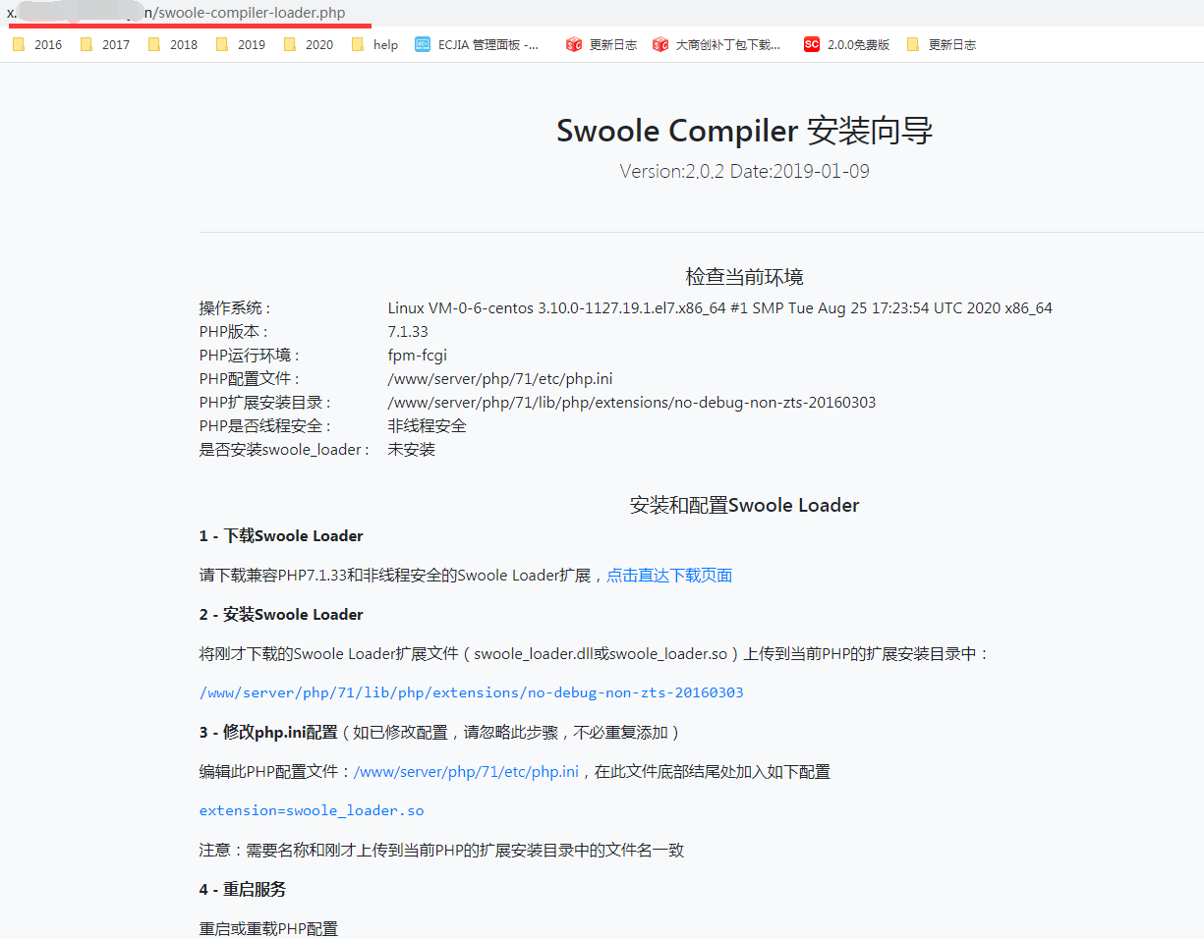1204x939 pixels.
Task: Click the 重启或重载PHP配置 text
Action: (268, 929)
